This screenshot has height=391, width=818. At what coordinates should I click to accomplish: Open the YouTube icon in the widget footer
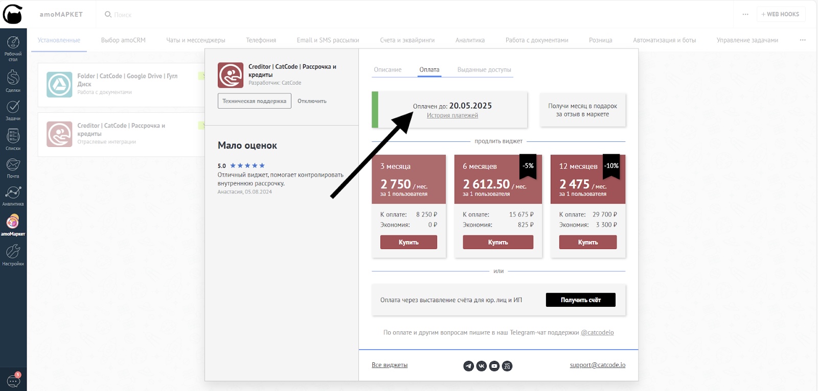tap(494, 366)
